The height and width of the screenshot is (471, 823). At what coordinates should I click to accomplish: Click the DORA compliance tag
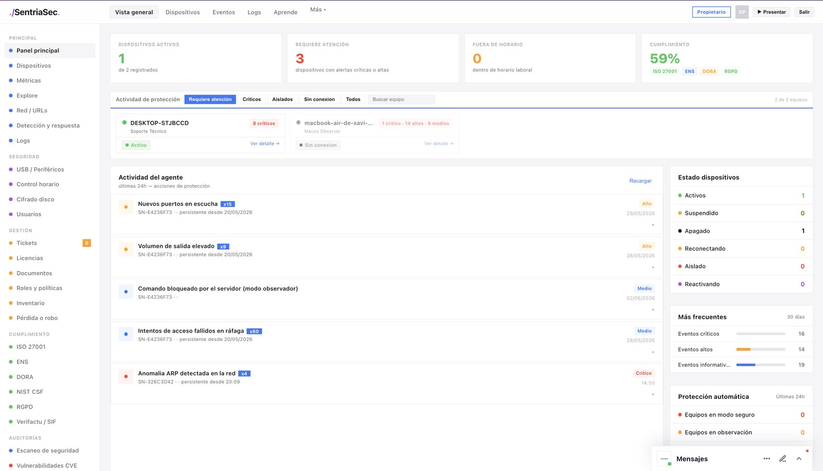coord(709,71)
